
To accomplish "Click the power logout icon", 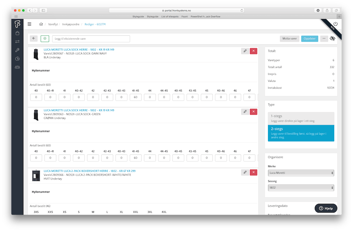I will (x=335, y=24).
